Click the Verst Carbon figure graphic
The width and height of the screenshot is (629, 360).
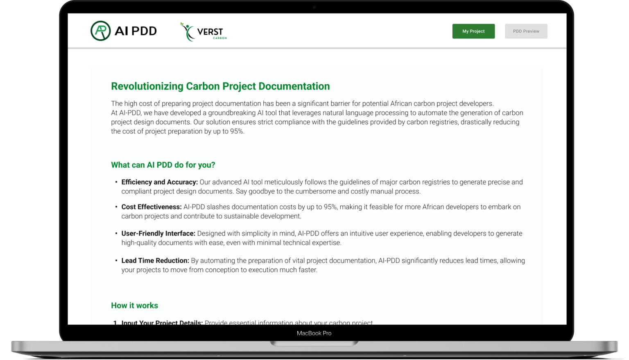187,32
